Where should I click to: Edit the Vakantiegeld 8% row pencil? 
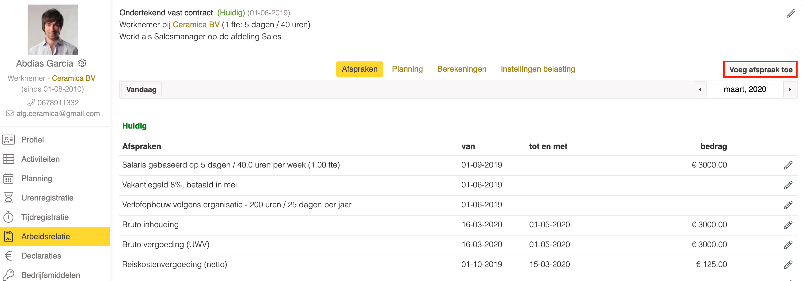[x=788, y=185]
